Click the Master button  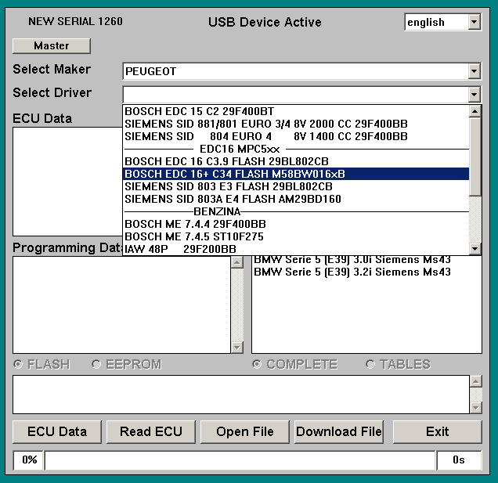pos(52,45)
